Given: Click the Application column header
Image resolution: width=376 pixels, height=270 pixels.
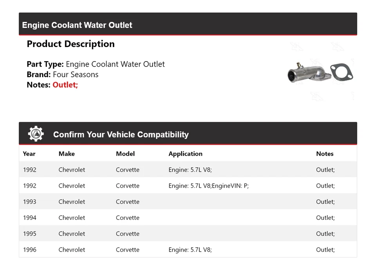Looking at the screenshot, I should click(x=185, y=154).
